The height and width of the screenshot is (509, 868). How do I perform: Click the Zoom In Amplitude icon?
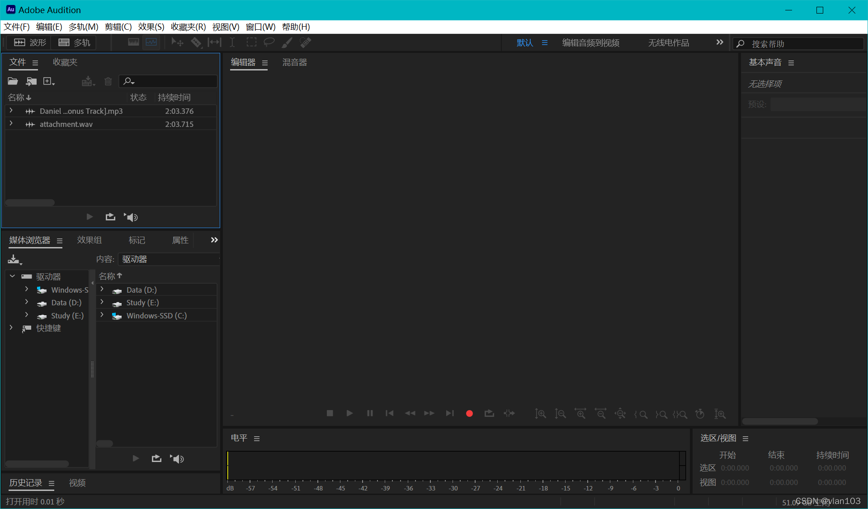(541, 414)
